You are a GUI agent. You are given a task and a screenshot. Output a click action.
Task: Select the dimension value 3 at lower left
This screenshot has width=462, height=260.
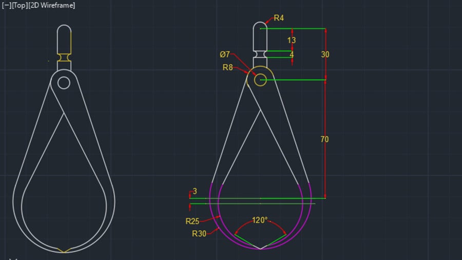point(195,191)
